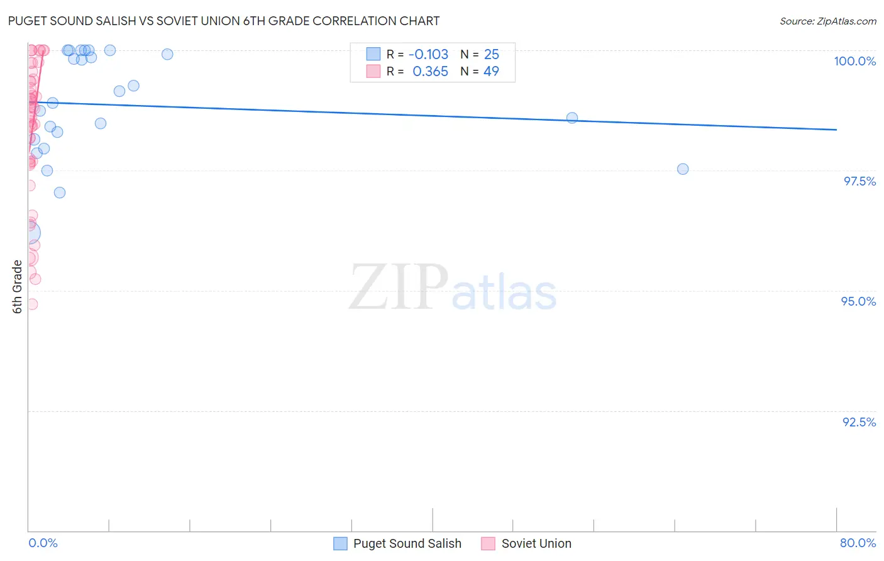Select the rightmost blue point near 97.5%

(x=683, y=169)
